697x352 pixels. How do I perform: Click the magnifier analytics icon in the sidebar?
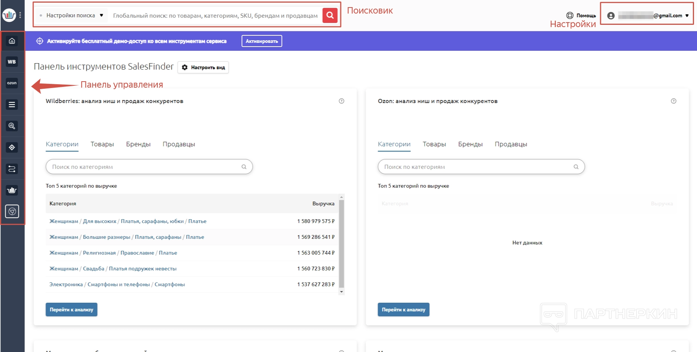coord(12,126)
